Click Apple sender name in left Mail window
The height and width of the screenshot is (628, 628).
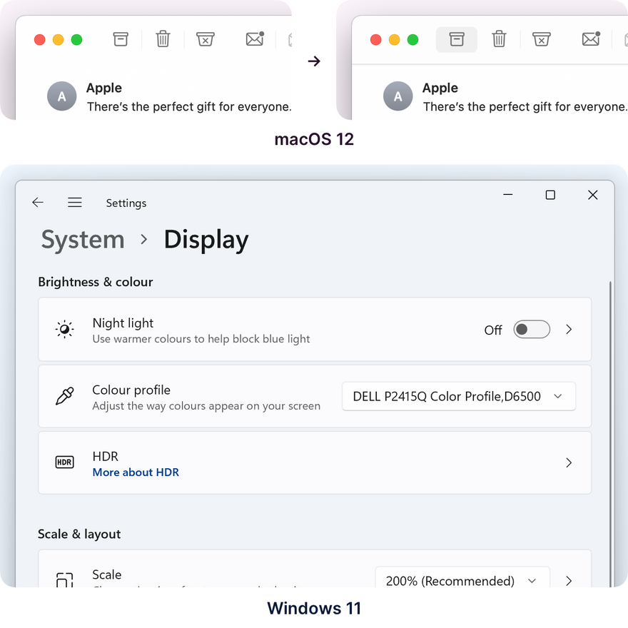[x=104, y=88]
